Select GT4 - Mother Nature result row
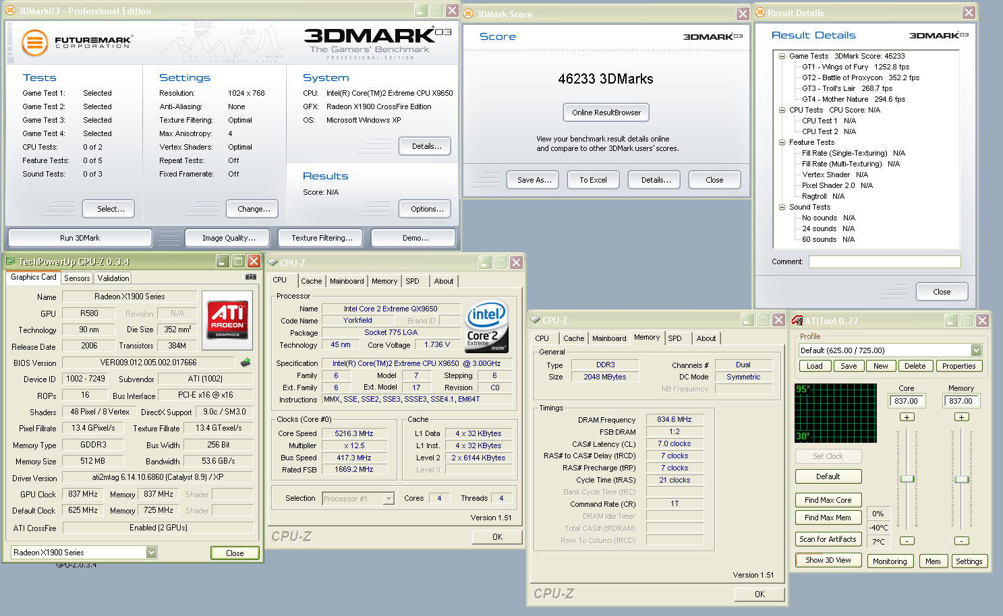The height and width of the screenshot is (616, 1003). click(853, 99)
